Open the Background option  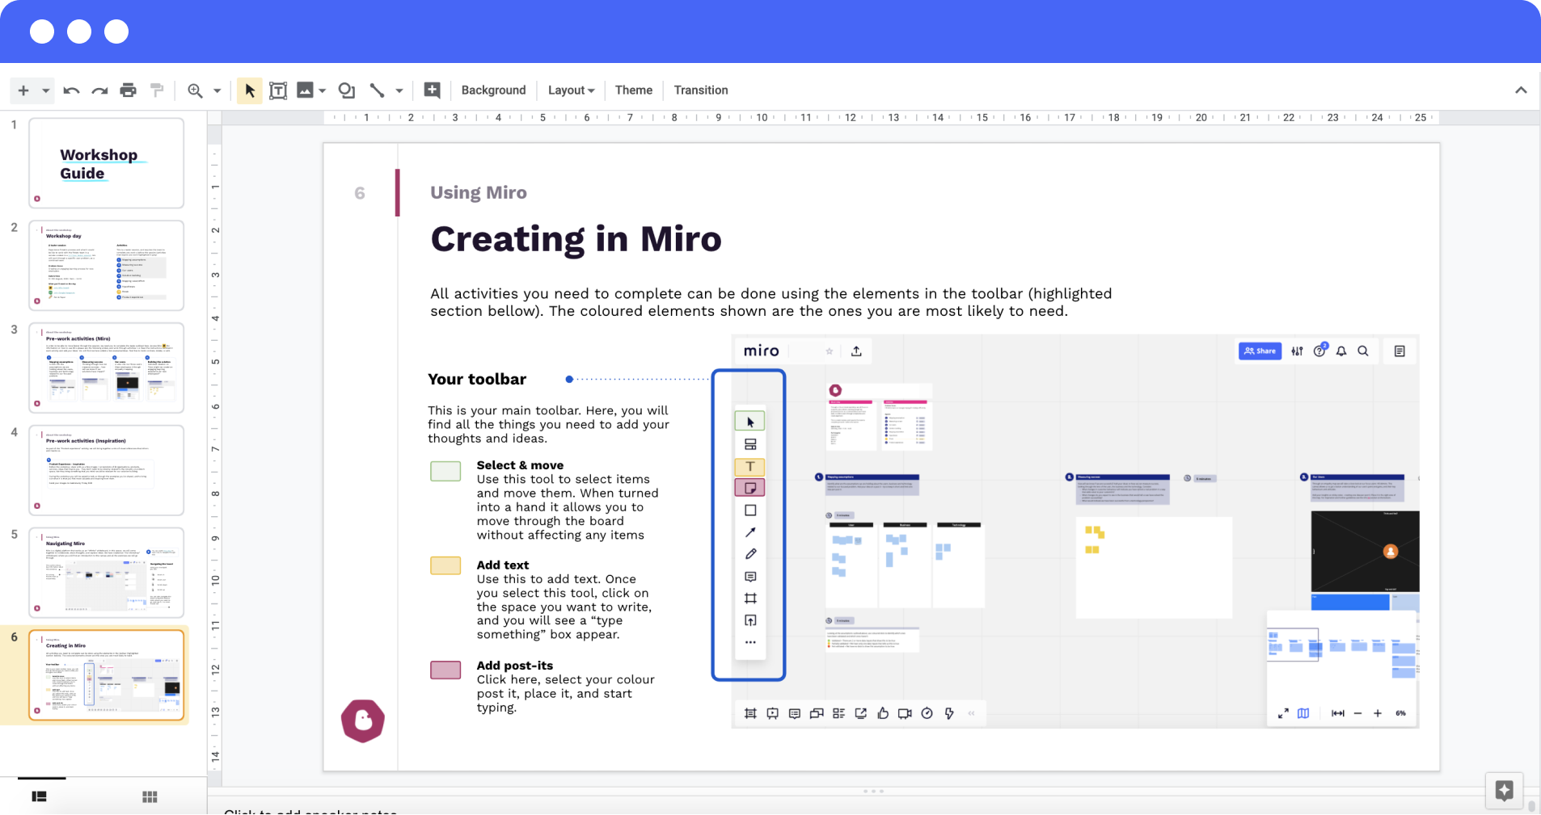[x=493, y=90]
